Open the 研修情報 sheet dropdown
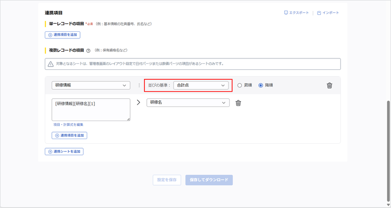Image resolution: width=391 pixels, height=208 pixels. (91, 85)
